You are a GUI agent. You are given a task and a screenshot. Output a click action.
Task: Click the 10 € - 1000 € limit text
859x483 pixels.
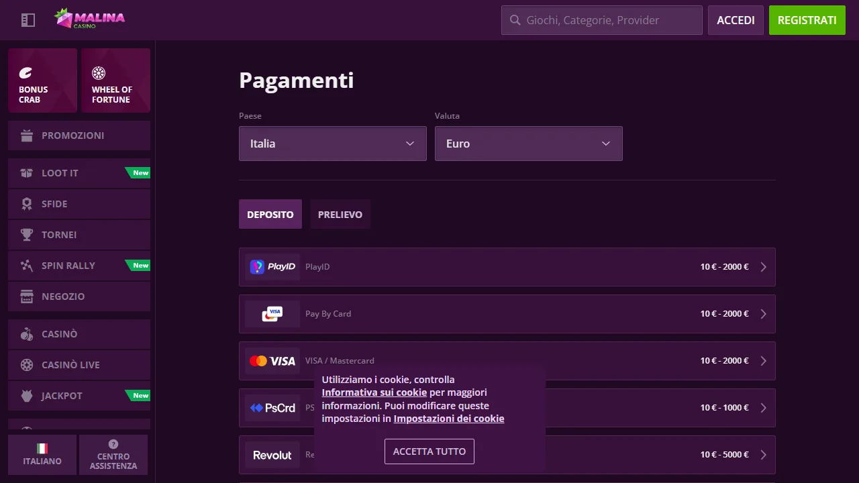pos(725,408)
